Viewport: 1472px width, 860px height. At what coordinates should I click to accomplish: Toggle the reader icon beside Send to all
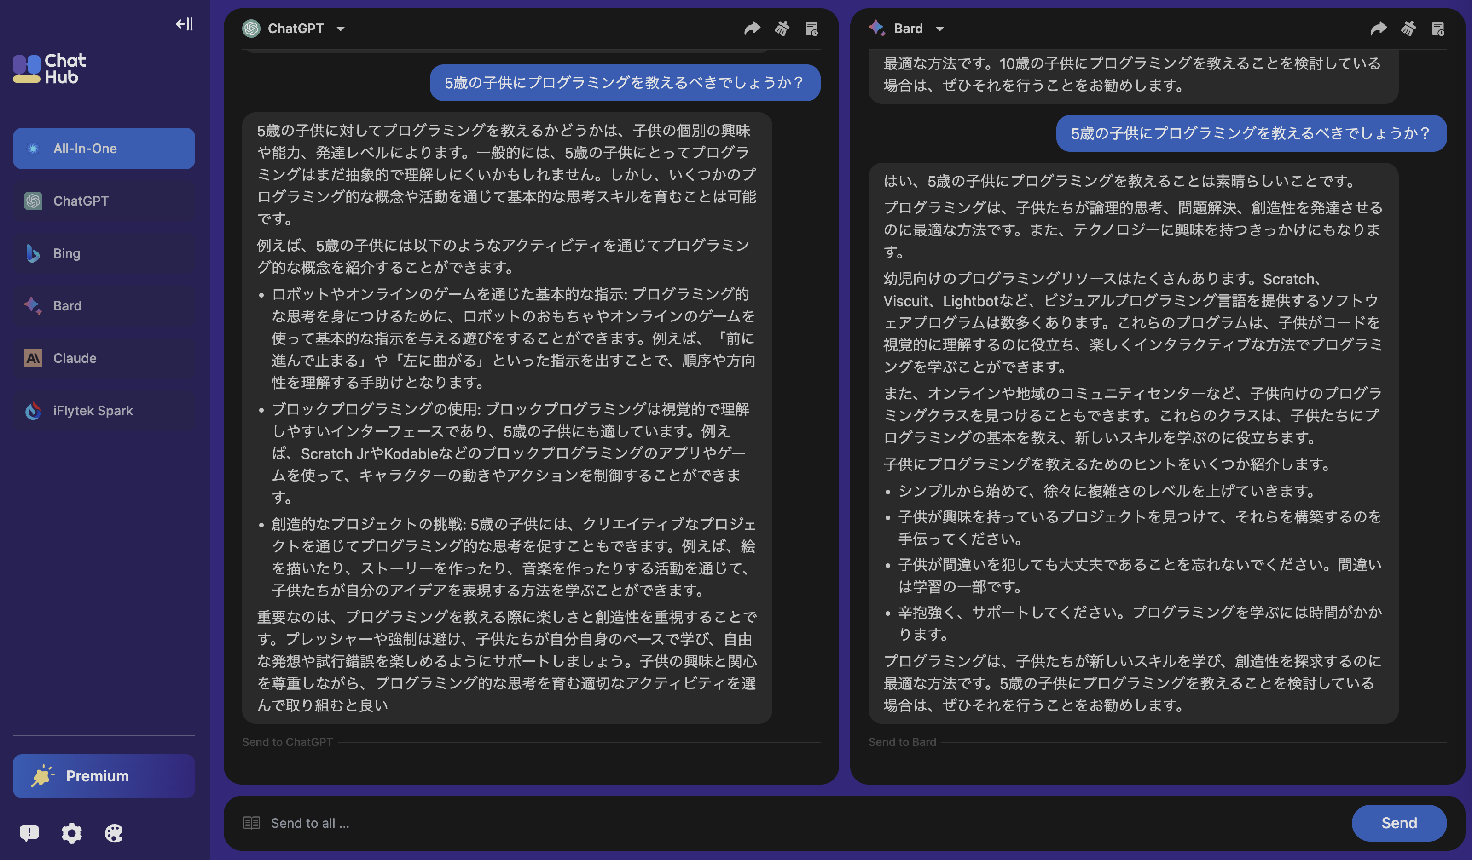click(x=251, y=823)
